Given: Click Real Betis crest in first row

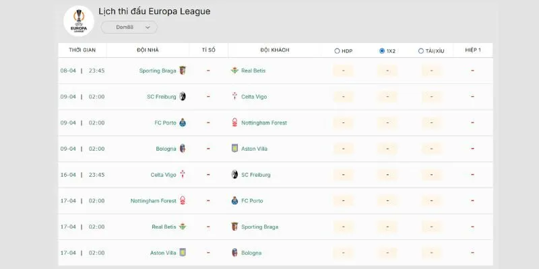Looking at the screenshot, I should coord(234,71).
